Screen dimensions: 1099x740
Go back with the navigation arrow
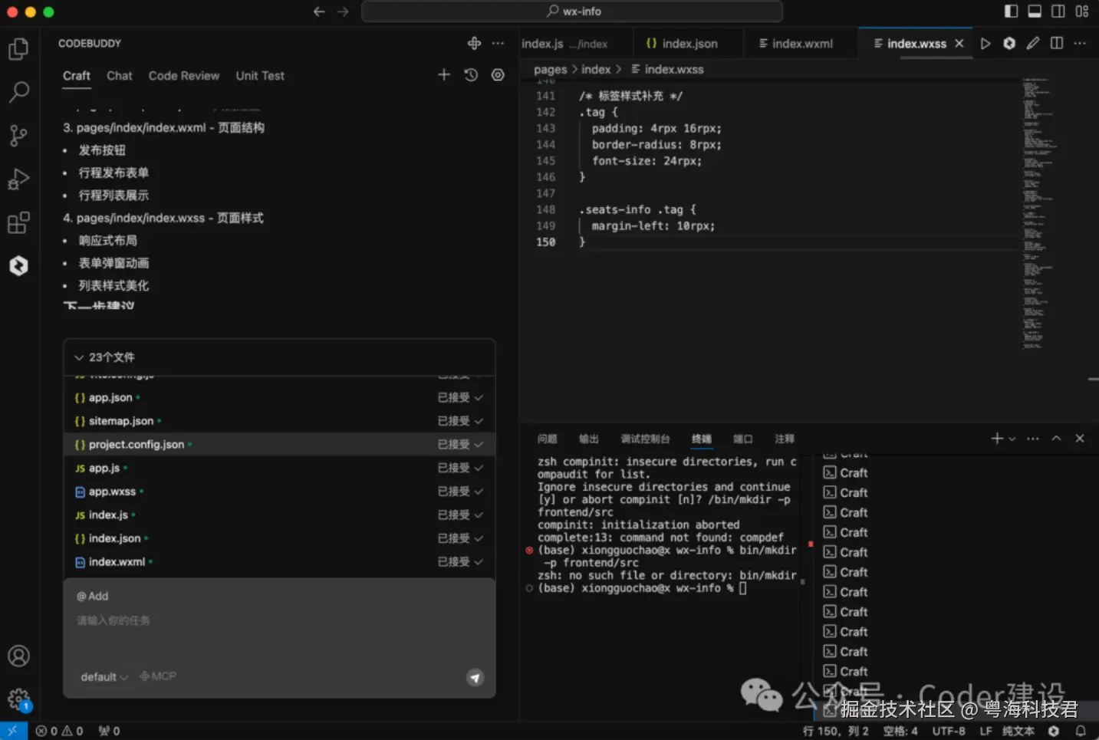319,12
